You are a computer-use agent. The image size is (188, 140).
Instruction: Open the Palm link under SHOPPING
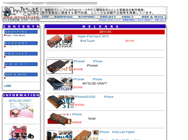[9, 35]
